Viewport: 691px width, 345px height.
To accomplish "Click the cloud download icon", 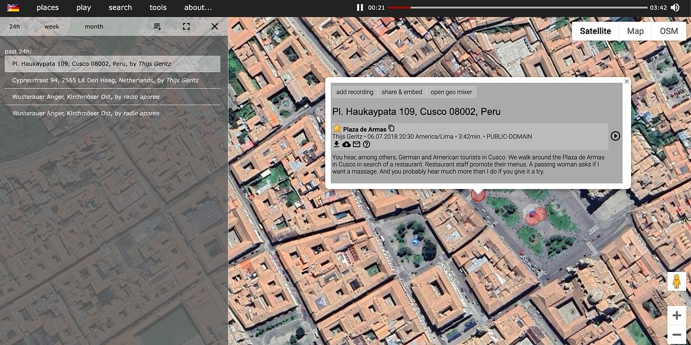I will click(x=346, y=144).
